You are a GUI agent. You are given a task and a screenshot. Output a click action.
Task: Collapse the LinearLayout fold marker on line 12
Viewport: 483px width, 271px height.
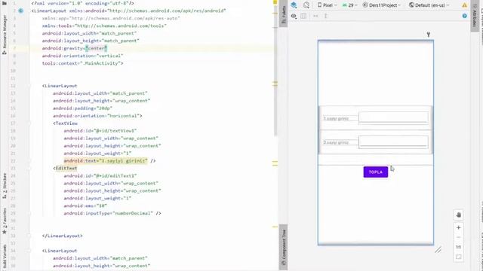pyautogui.click(x=29, y=86)
